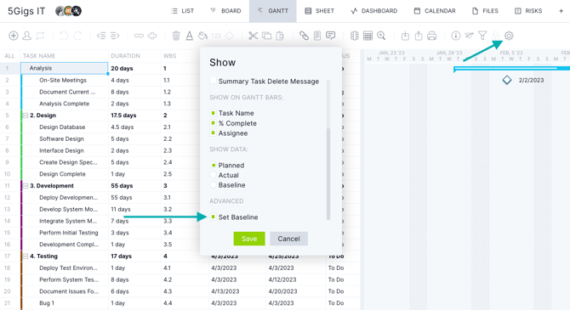
Task: Click the paint bucket fill color icon
Action: [202, 36]
